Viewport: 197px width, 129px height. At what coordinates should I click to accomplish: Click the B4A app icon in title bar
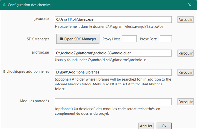click(x=4, y=5)
